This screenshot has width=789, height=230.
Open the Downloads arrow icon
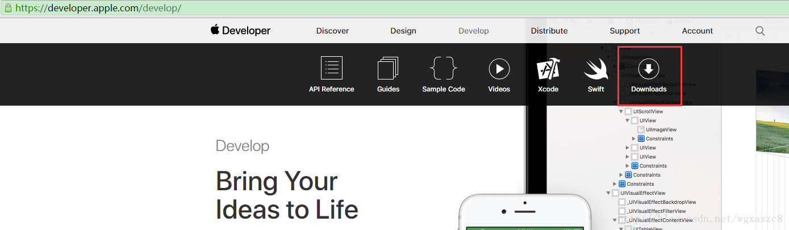tap(649, 69)
